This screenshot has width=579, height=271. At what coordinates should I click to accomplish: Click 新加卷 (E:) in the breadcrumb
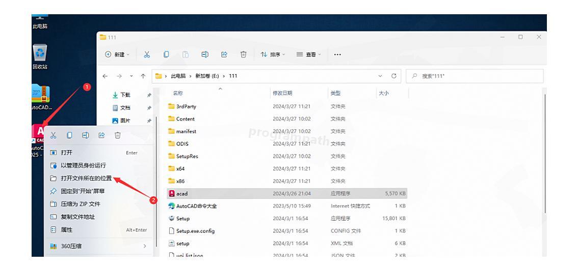click(x=207, y=76)
